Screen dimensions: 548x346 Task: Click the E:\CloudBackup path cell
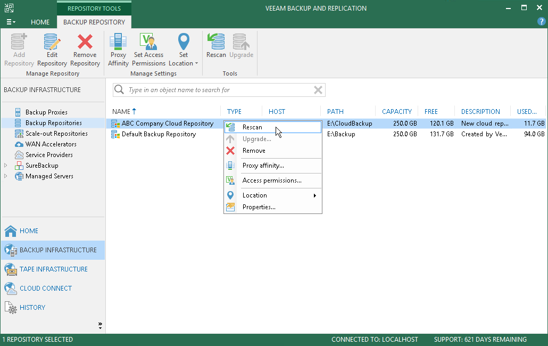click(x=350, y=123)
